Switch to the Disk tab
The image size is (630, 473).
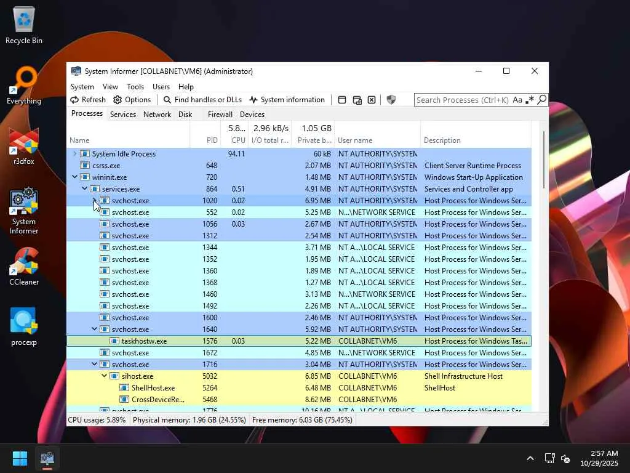click(x=185, y=115)
